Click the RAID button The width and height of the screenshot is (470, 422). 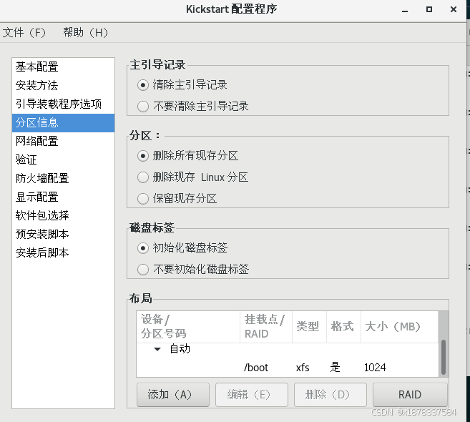point(410,395)
